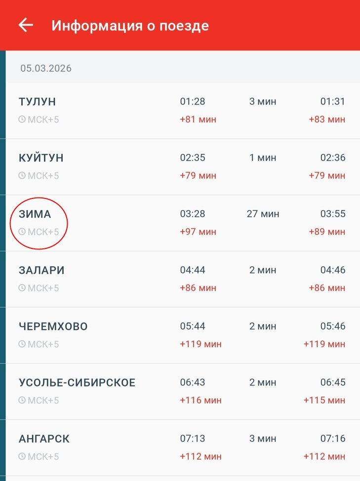Click the clock icon under УСОЛЬЕ-СИБИРСКОЕ
The image size is (360, 481).
click(x=22, y=400)
